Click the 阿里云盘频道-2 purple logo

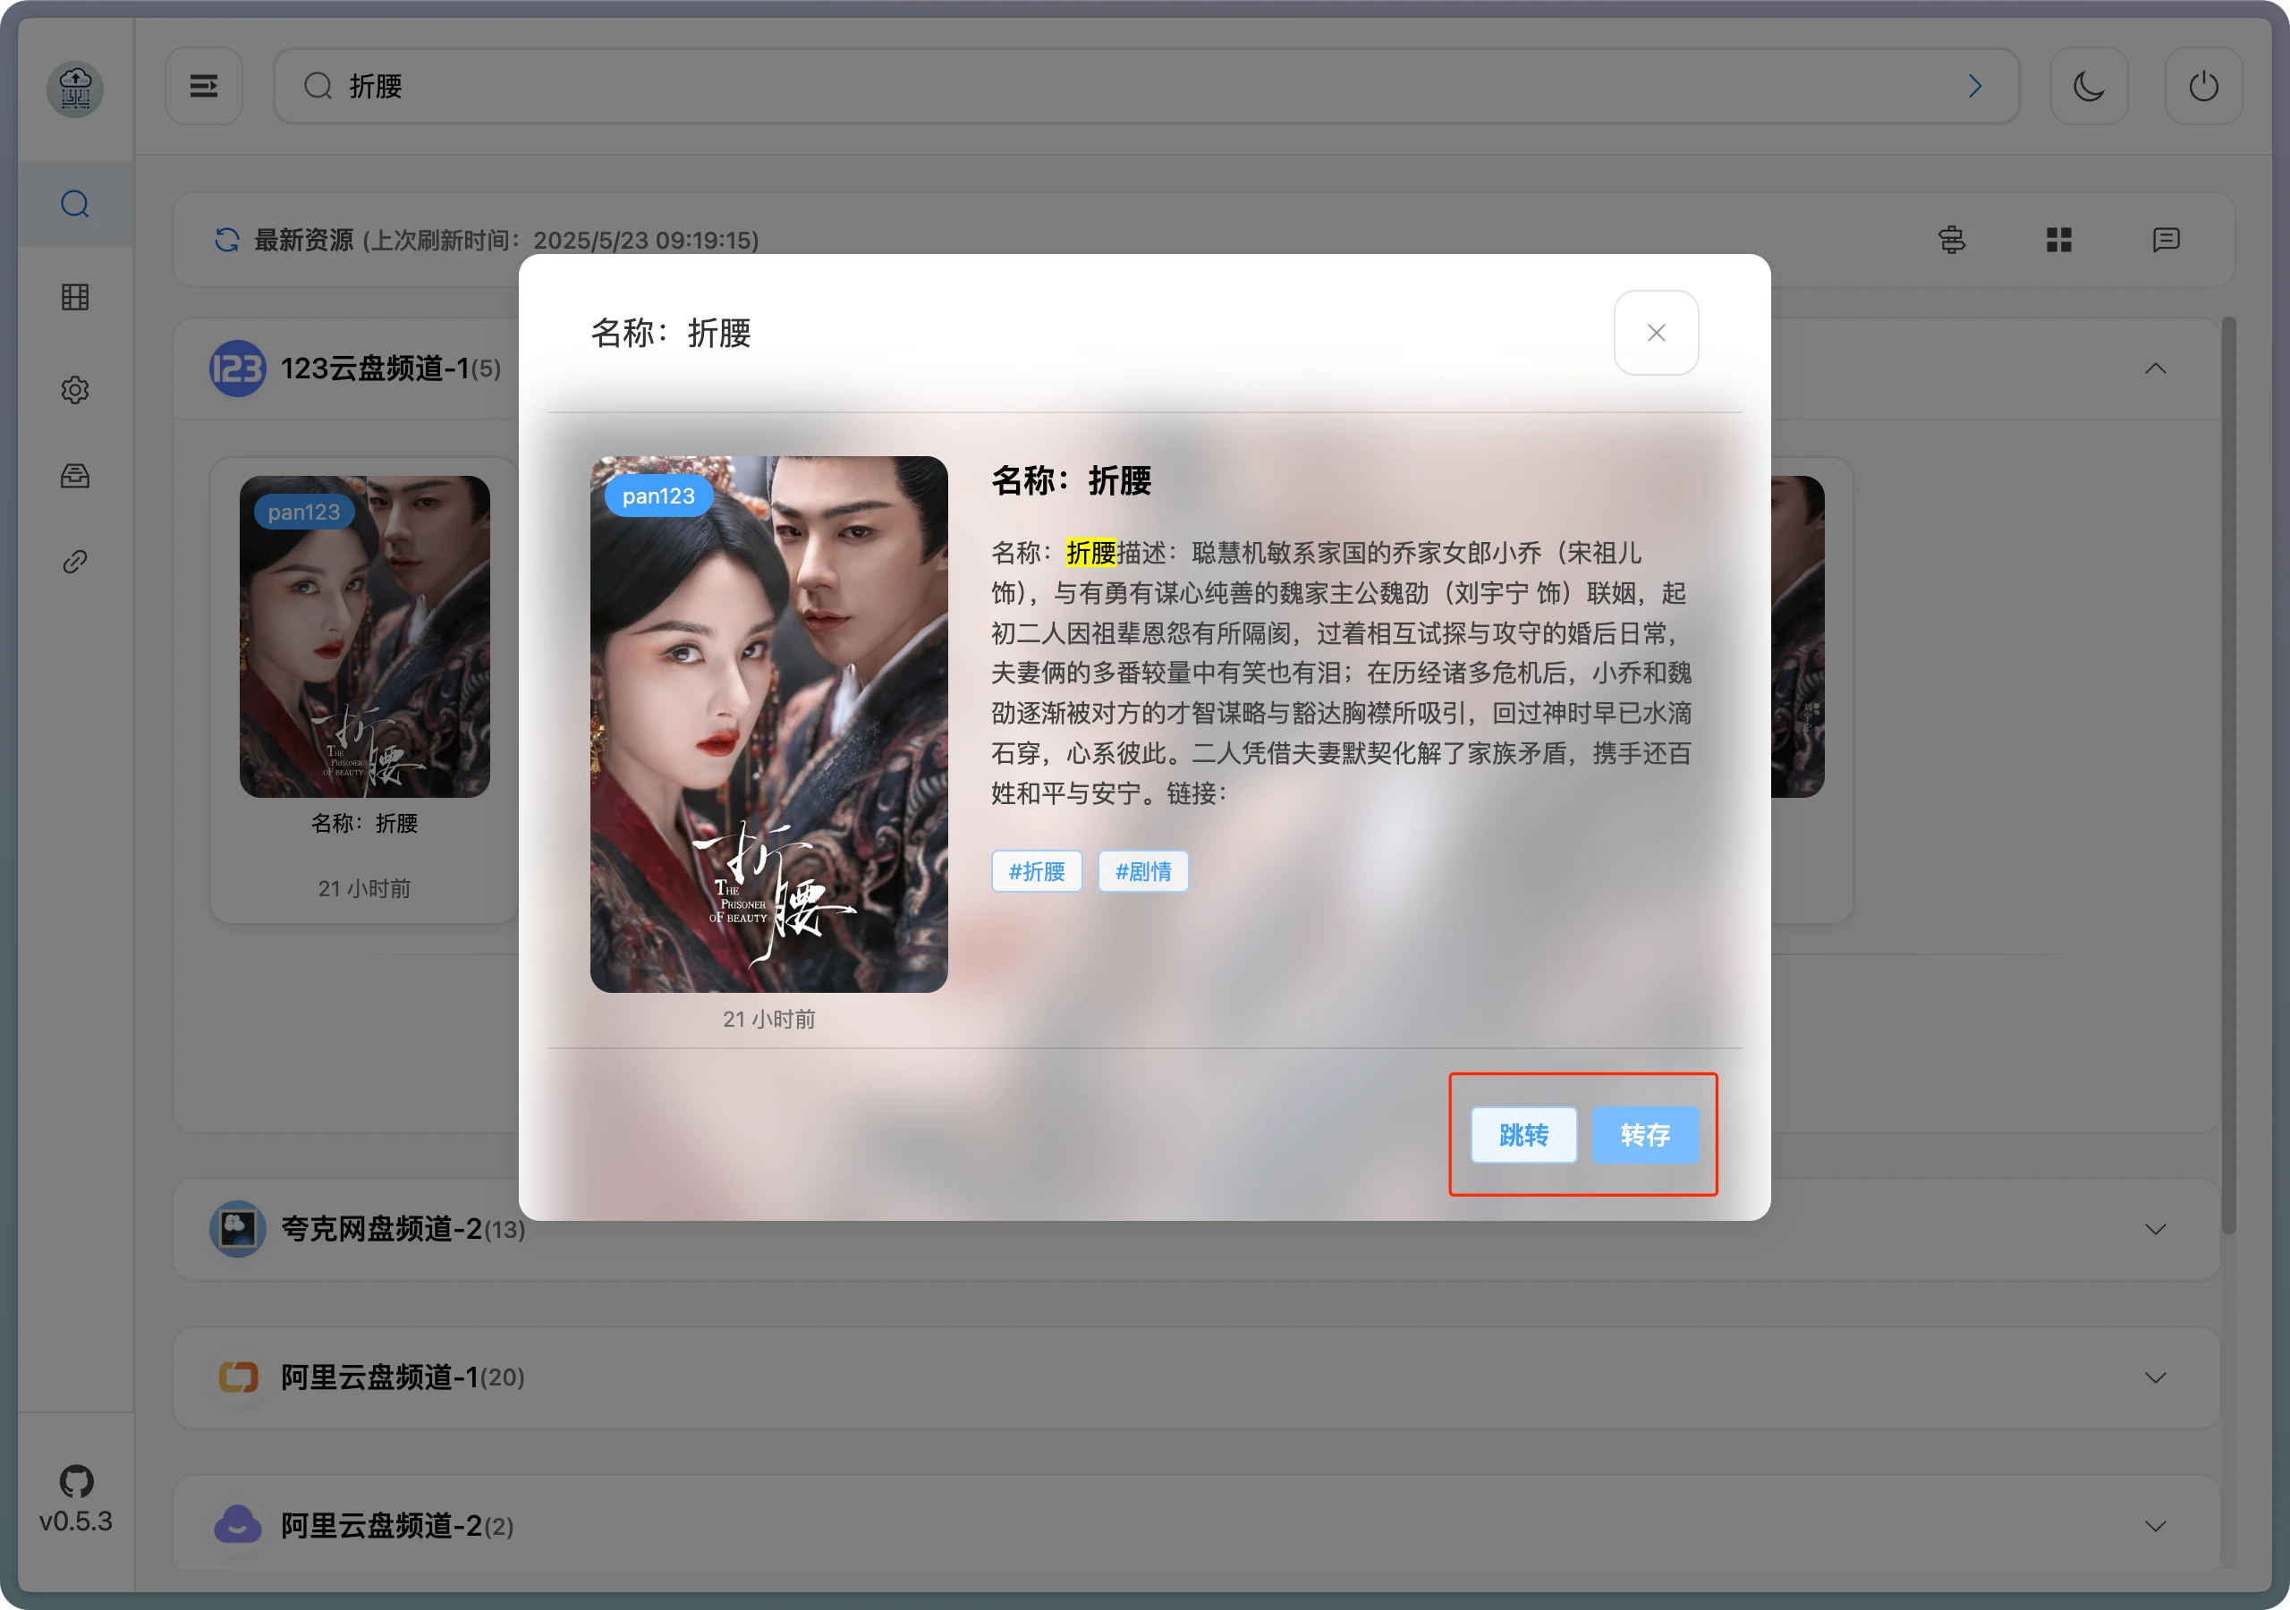pyautogui.click(x=237, y=1525)
